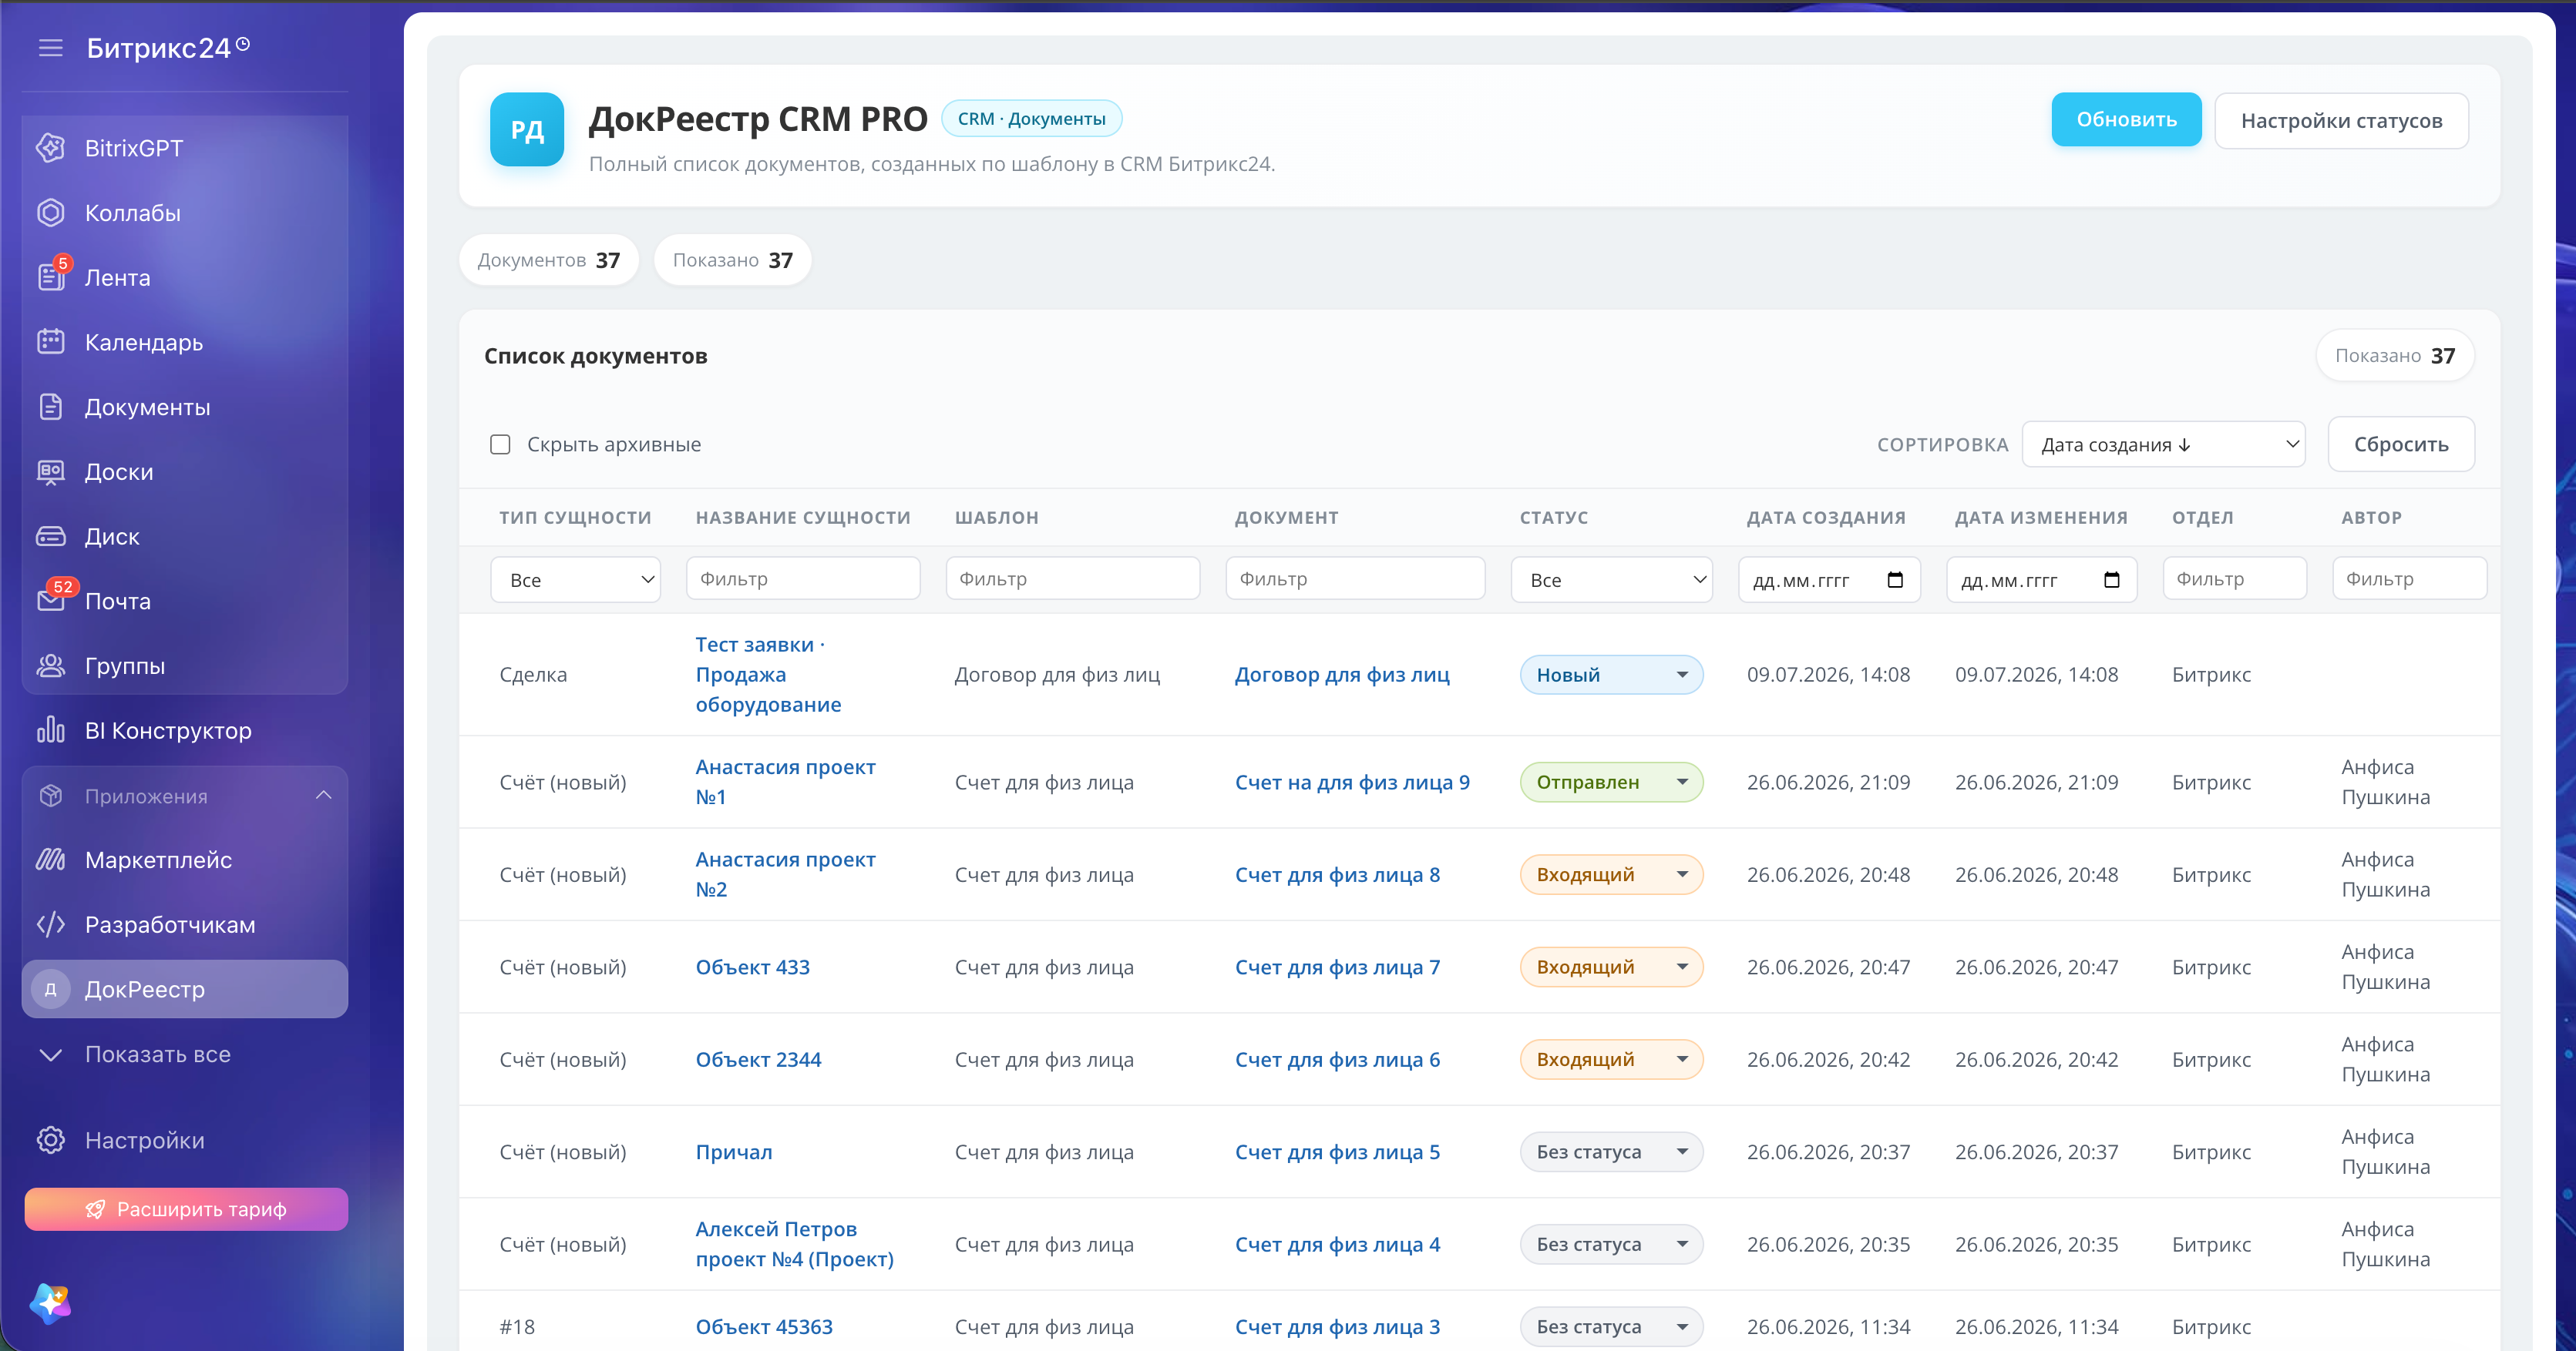Open Почта mail icon with 52 badge
The width and height of the screenshot is (2576, 1351).
tap(51, 601)
